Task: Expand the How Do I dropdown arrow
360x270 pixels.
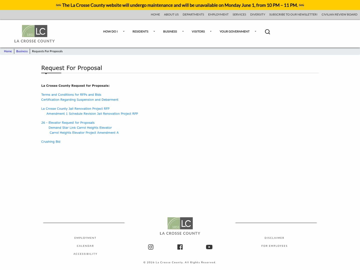Action: click(124, 31)
